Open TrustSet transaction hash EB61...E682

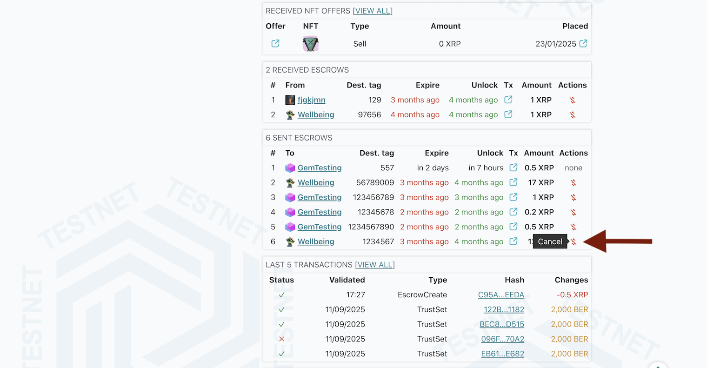tap(502, 354)
